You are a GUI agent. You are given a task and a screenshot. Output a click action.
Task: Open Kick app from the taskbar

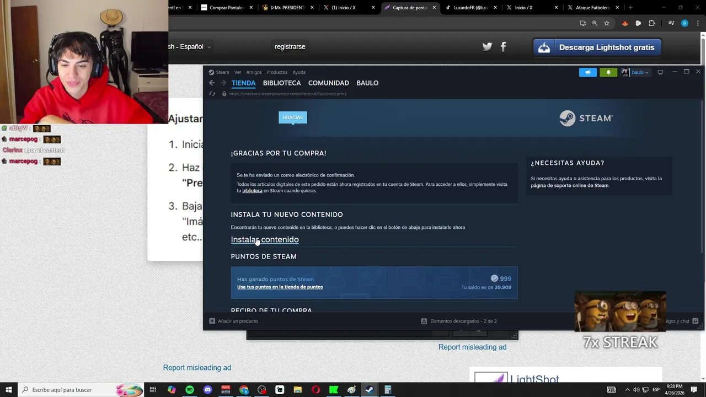(334, 390)
